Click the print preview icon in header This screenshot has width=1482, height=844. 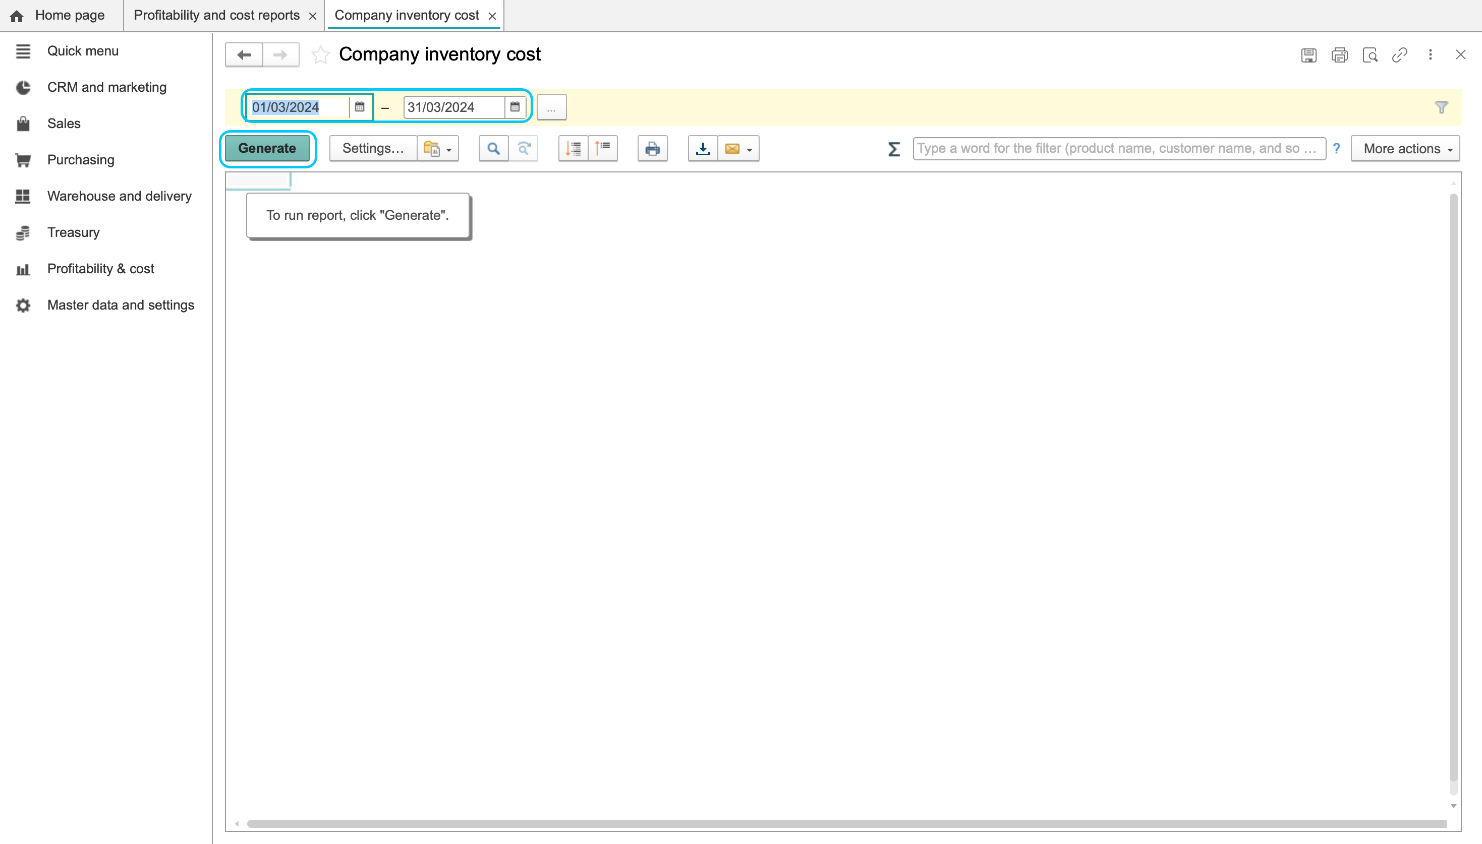click(1370, 55)
